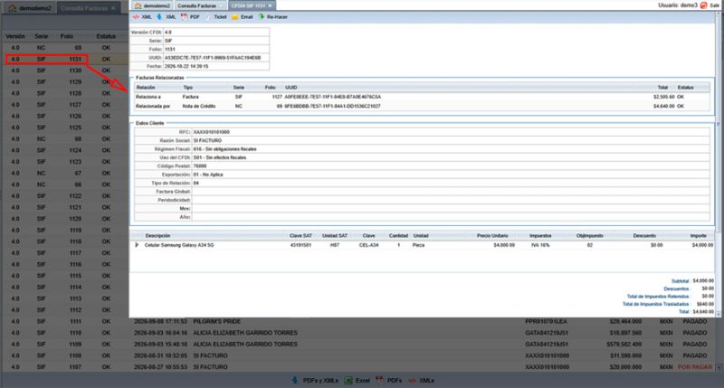Click the Descripción column header
The height and width of the screenshot is (388, 724).
[157, 236]
